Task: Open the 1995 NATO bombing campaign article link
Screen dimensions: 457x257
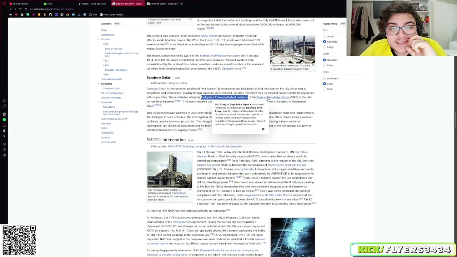Action: pyautogui.click(x=205, y=146)
